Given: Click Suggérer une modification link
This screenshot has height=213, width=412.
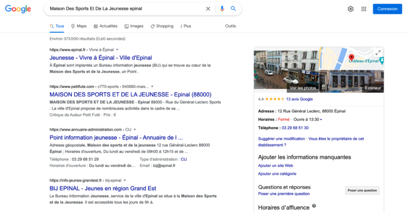Looking at the screenshot, I should (x=281, y=139).
